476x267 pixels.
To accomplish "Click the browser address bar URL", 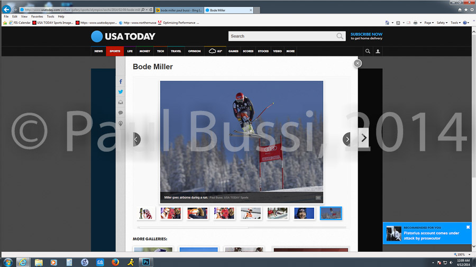I will (x=82, y=10).
